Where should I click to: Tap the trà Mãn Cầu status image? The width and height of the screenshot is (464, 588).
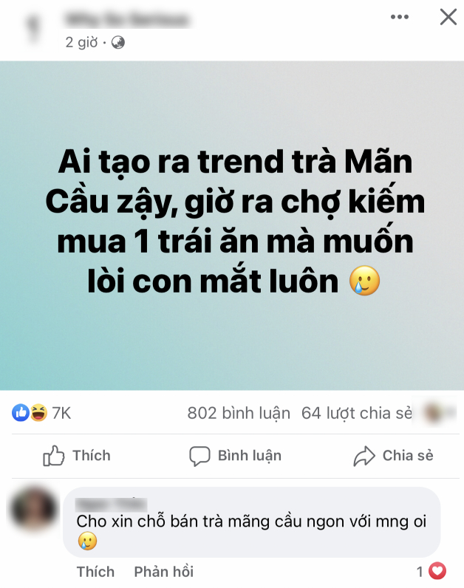click(232, 225)
